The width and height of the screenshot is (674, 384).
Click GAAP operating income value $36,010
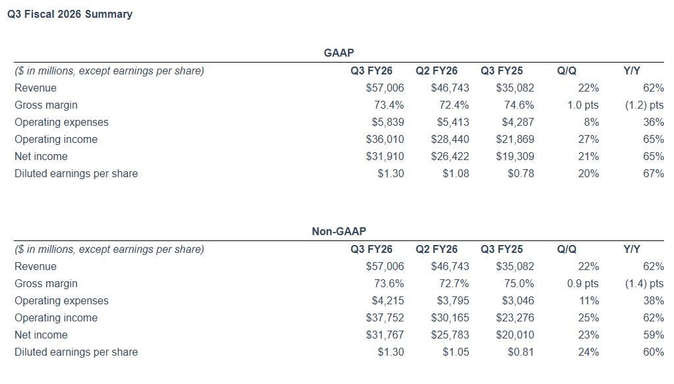pos(385,139)
